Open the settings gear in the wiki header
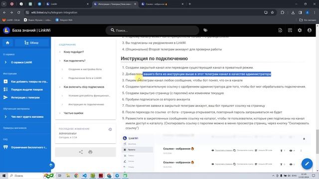The width and height of the screenshot is (319, 179). [300, 30]
